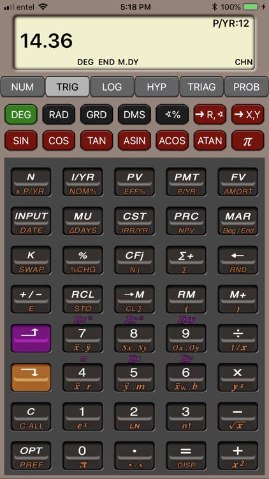This screenshot has height=479, width=269.
Task: Tap the red pi key
Action: (248, 141)
